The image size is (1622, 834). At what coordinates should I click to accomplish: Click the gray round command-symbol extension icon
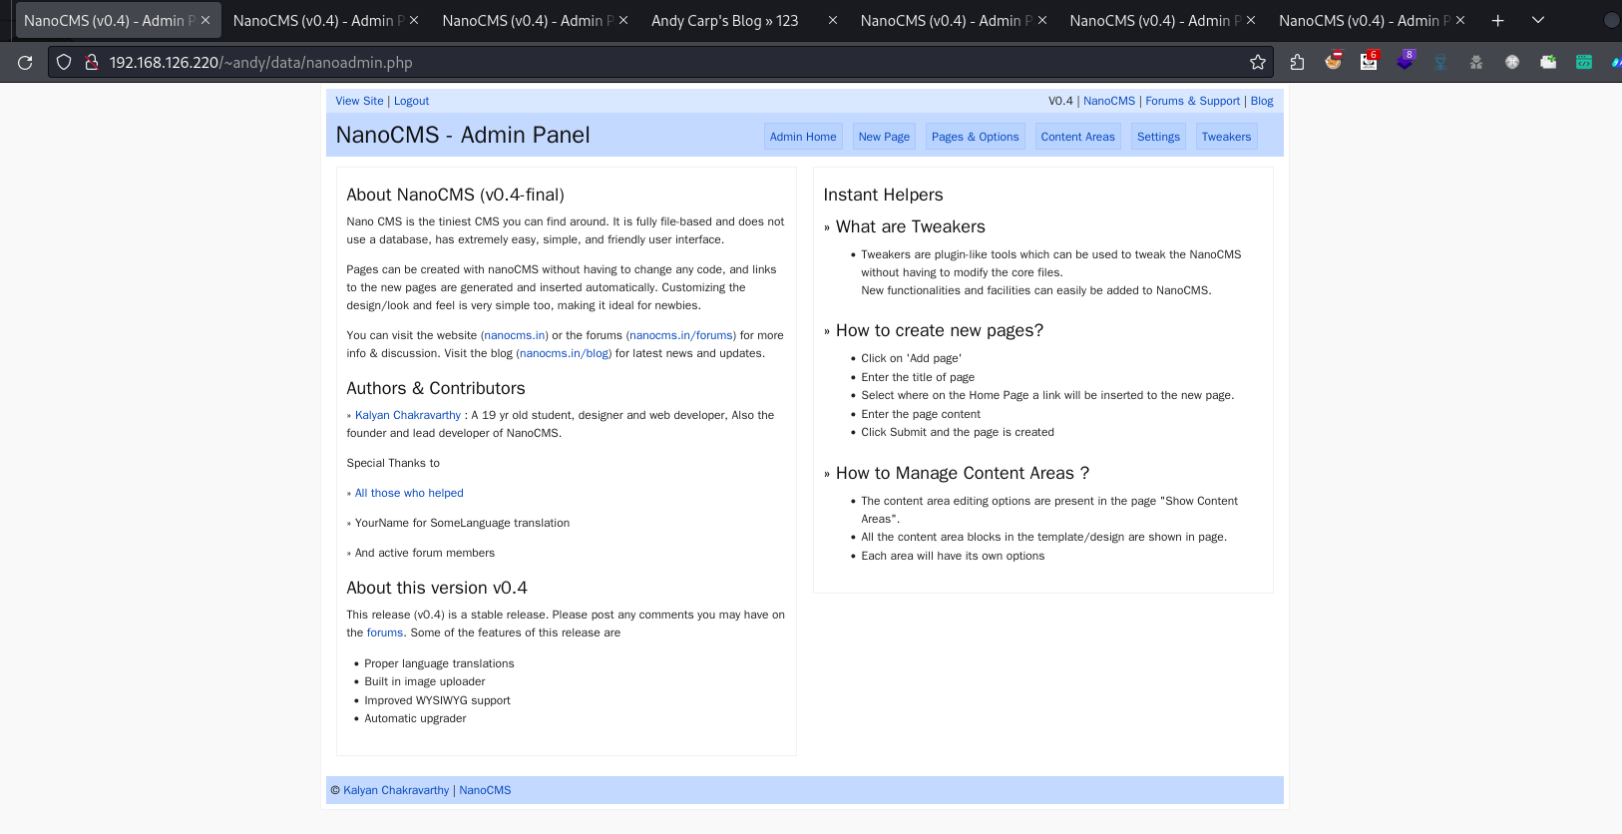1512,62
